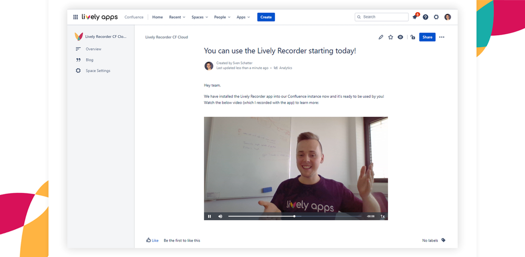The width and height of the screenshot is (525, 257).
Task: Click the lively apps logo
Action: click(100, 17)
